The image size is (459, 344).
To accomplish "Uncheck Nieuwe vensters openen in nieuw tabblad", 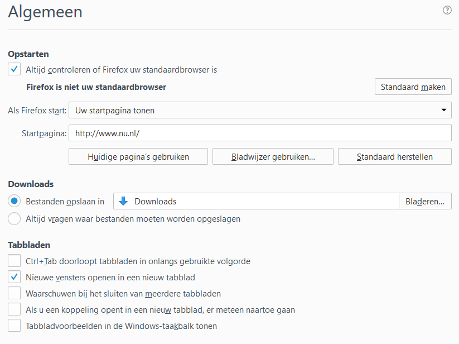I will click(x=14, y=277).
